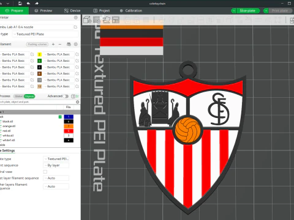Switch process scope to Objects
The height and width of the screenshot is (220, 294).
(x=29, y=97)
